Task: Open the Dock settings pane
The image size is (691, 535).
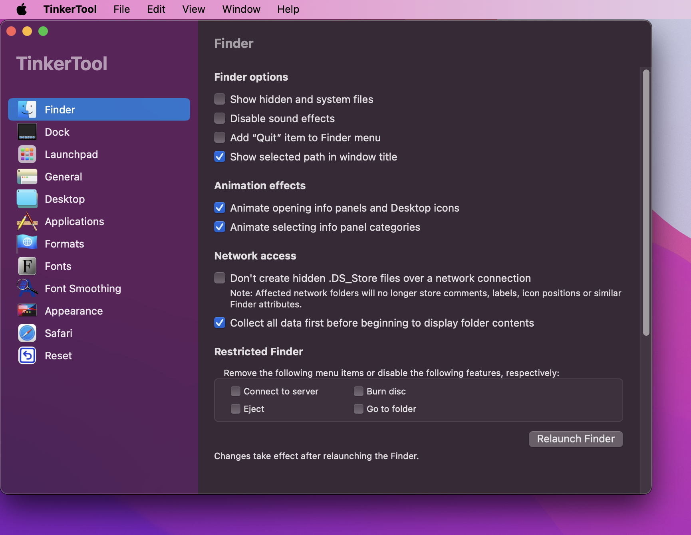Action: pyautogui.click(x=57, y=132)
